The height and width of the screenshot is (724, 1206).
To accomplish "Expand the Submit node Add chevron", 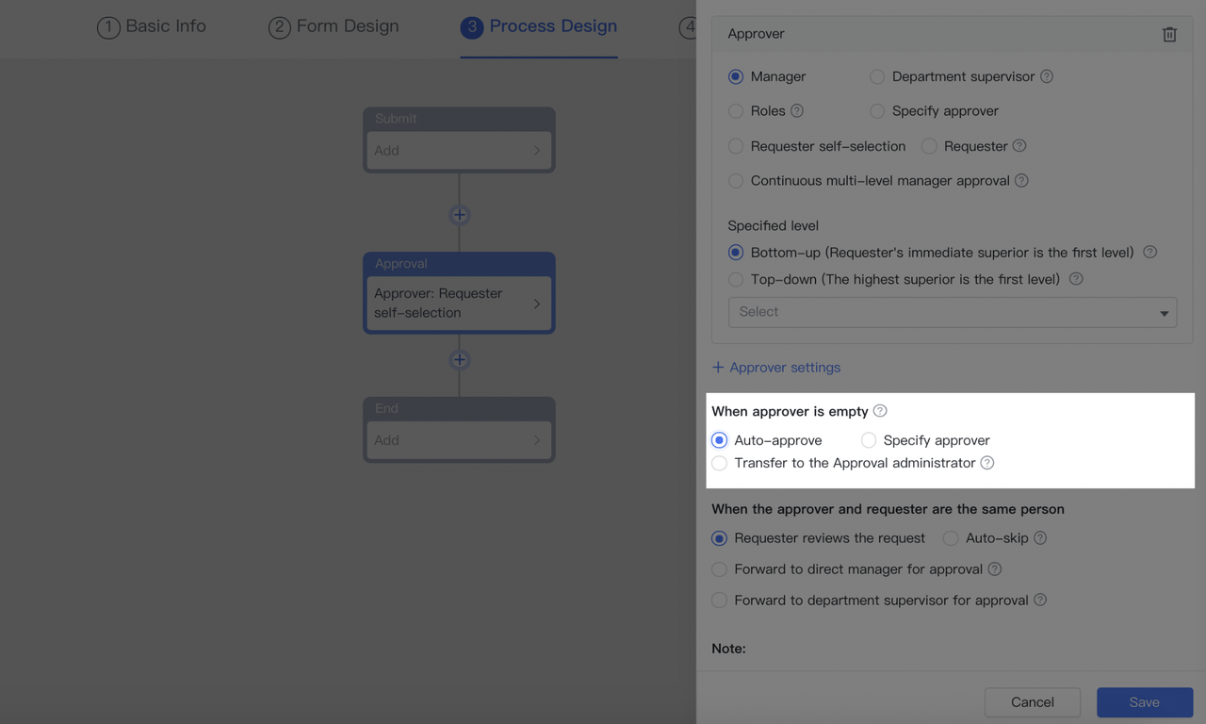I will click(x=537, y=151).
